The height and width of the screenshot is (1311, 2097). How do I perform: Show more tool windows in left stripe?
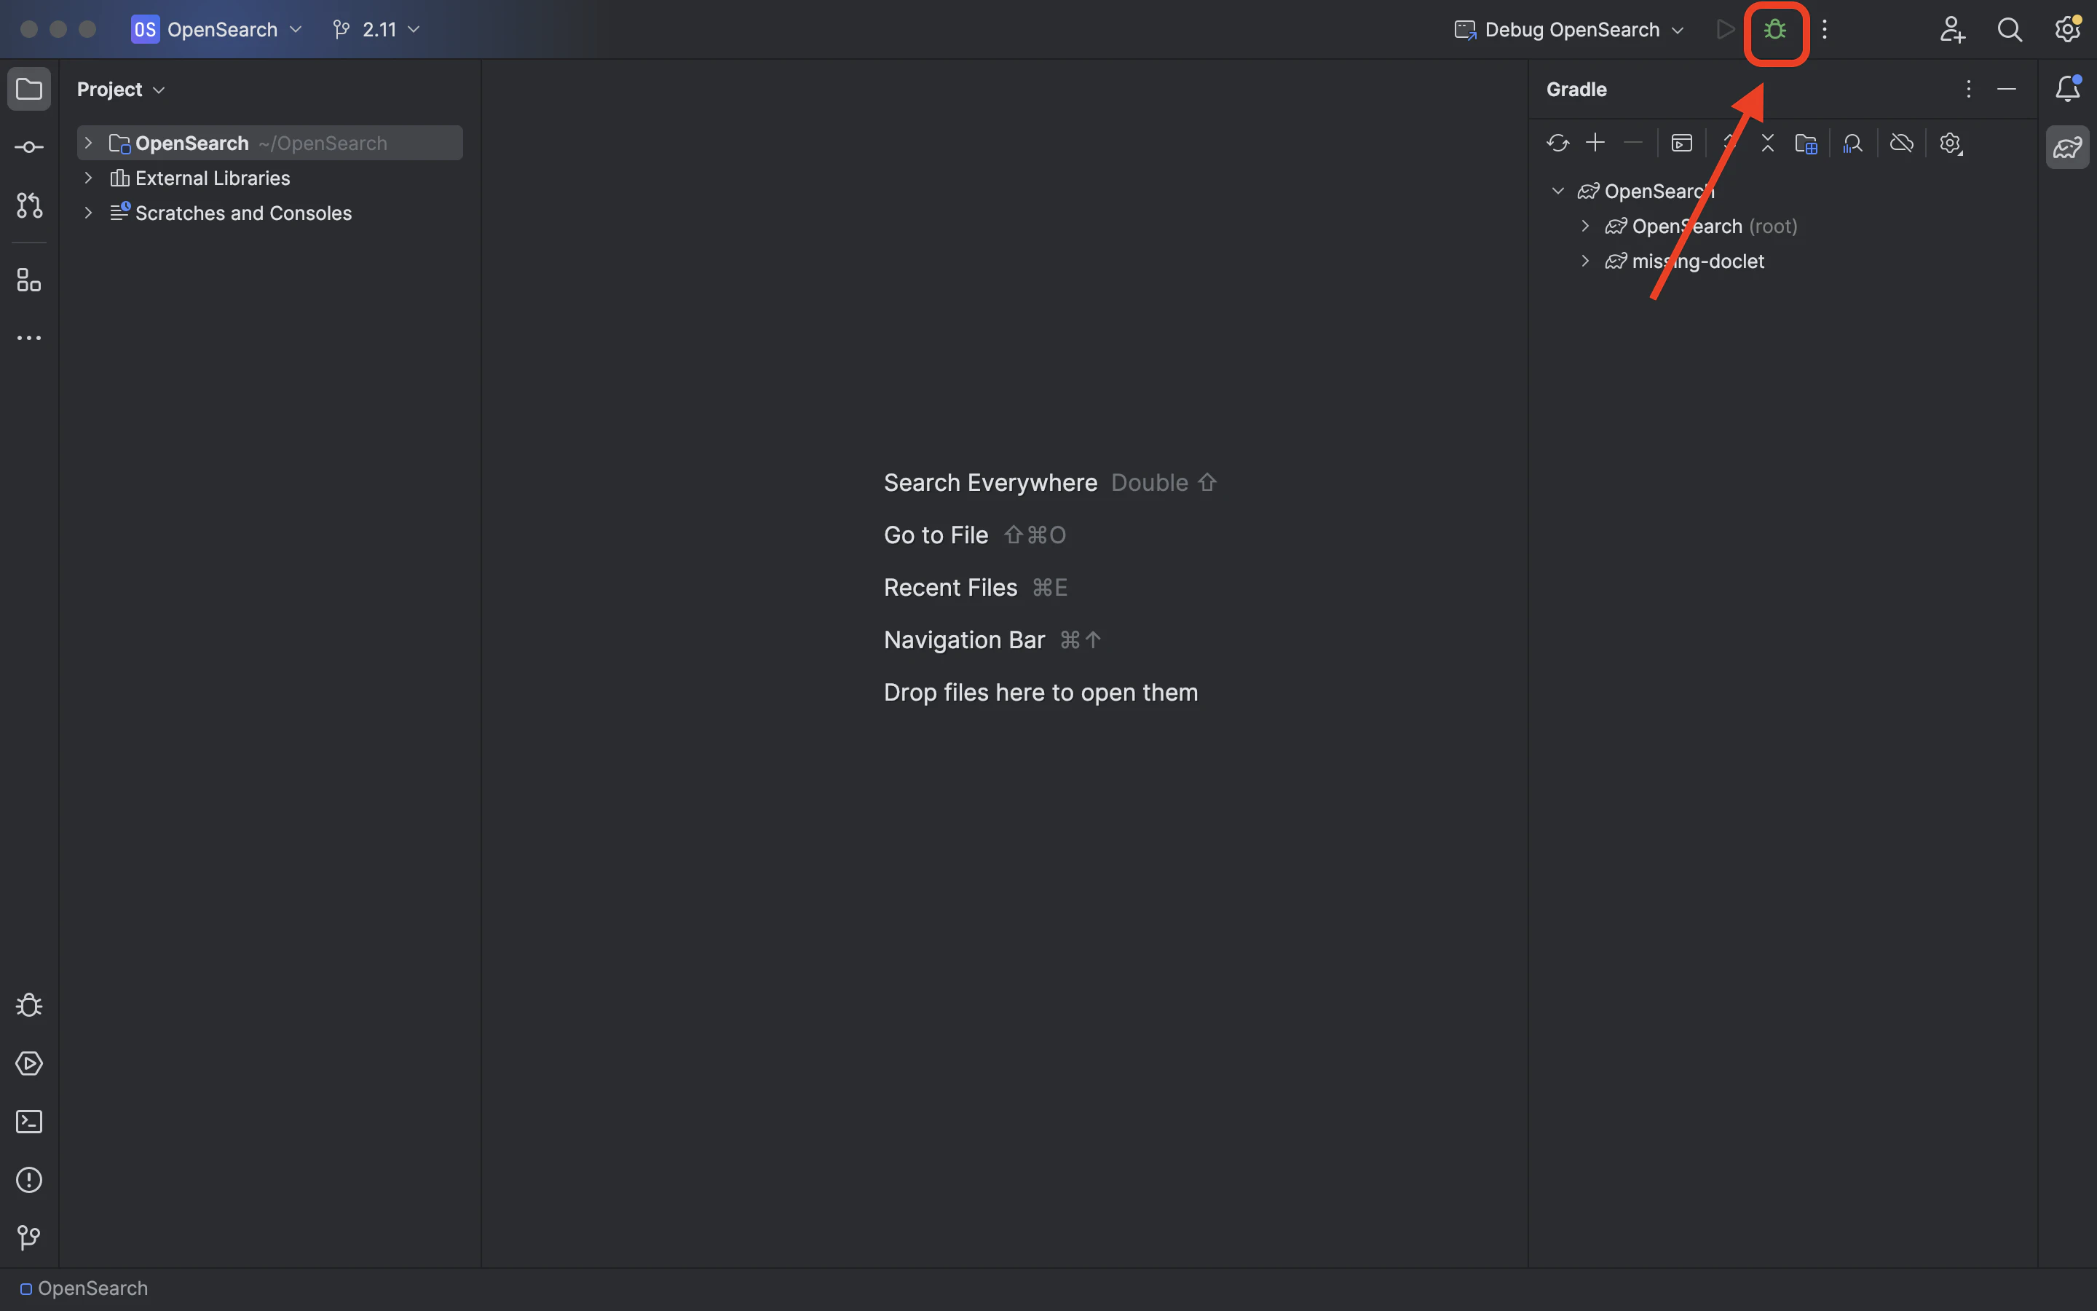point(29,338)
